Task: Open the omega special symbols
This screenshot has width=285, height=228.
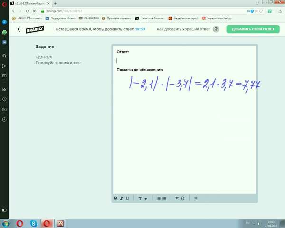Action: coord(183,198)
